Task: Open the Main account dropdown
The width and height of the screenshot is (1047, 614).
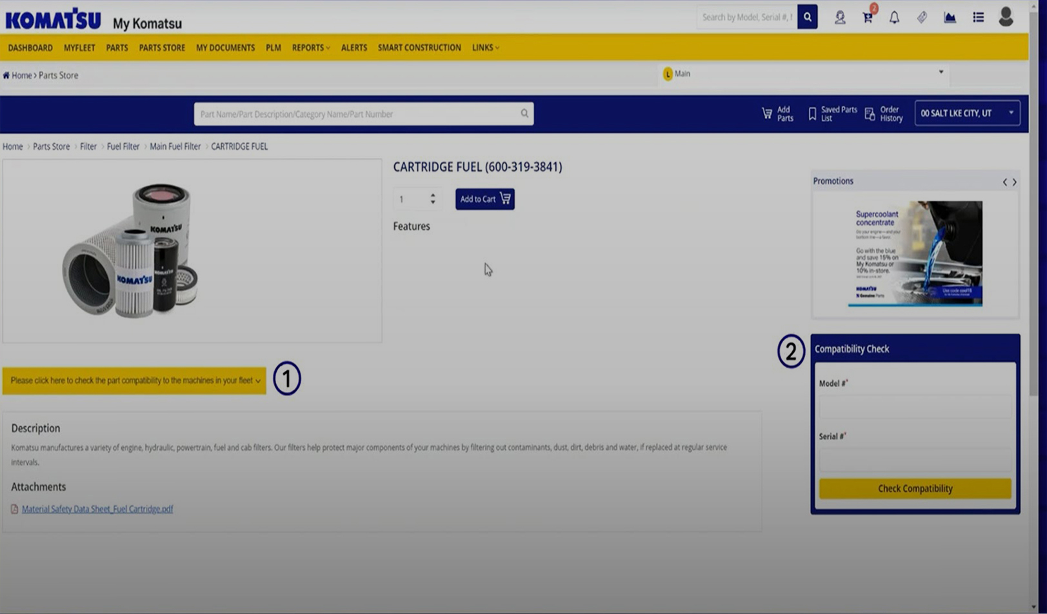Action: click(803, 74)
